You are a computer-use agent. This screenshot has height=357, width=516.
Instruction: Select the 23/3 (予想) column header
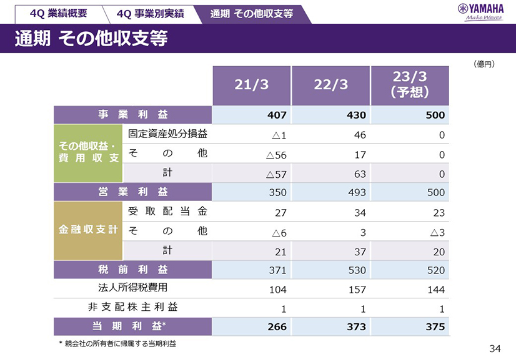[x=409, y=85]
